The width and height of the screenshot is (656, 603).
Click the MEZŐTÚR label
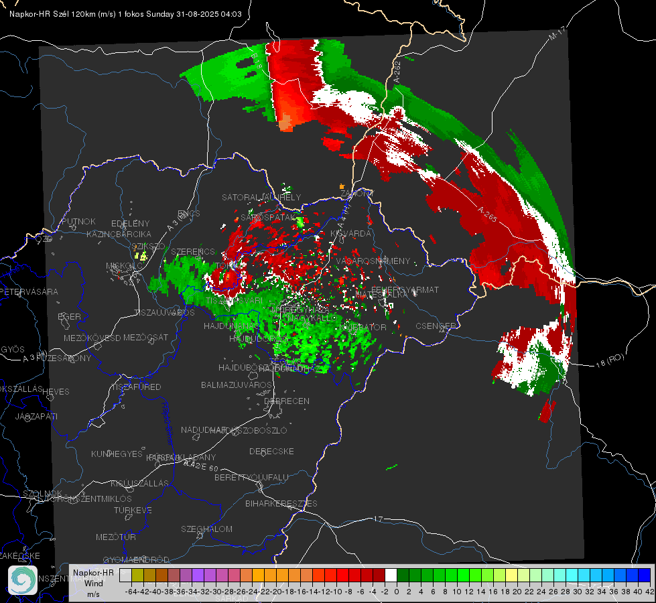pyautogui.click(x=115, y=537)
